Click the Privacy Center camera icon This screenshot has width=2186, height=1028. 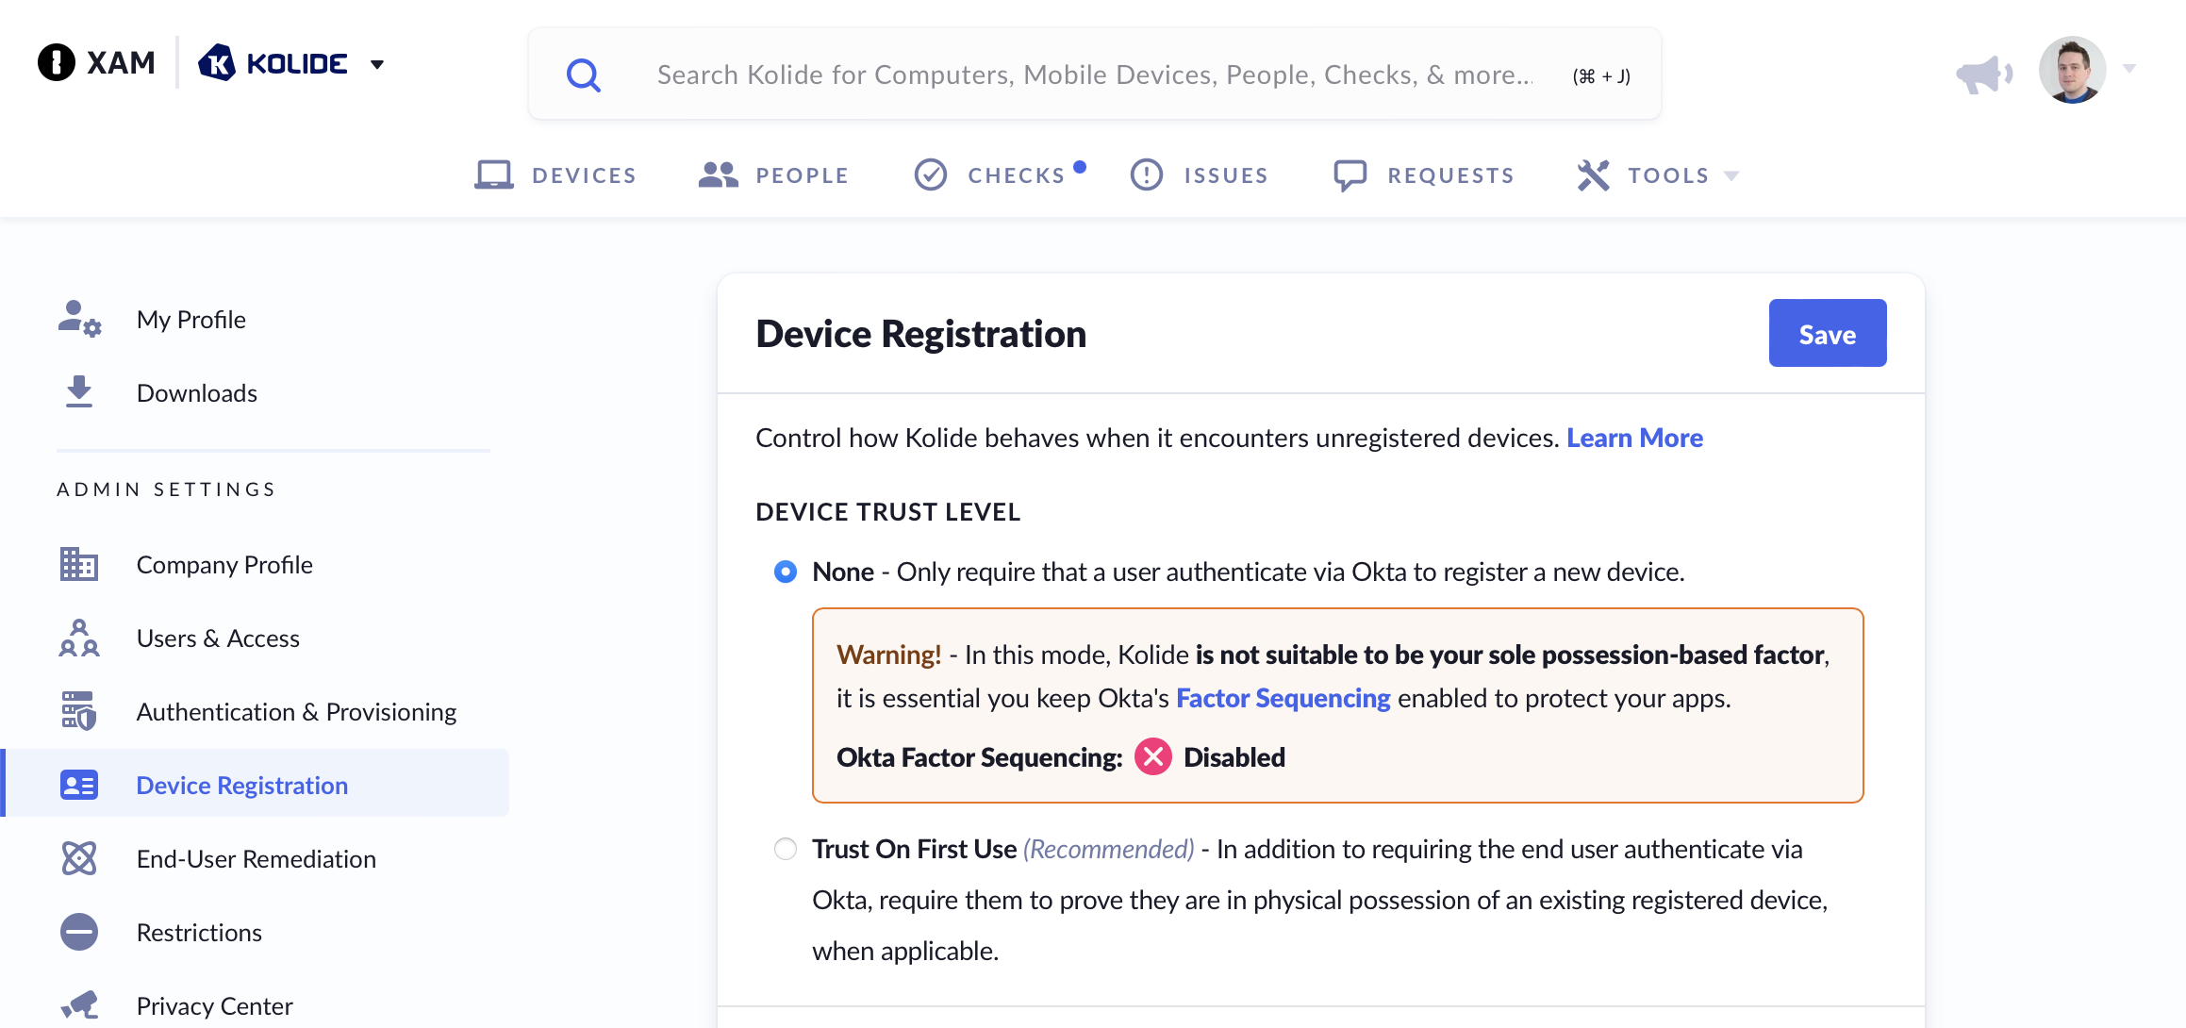(x=79, y=1005)
